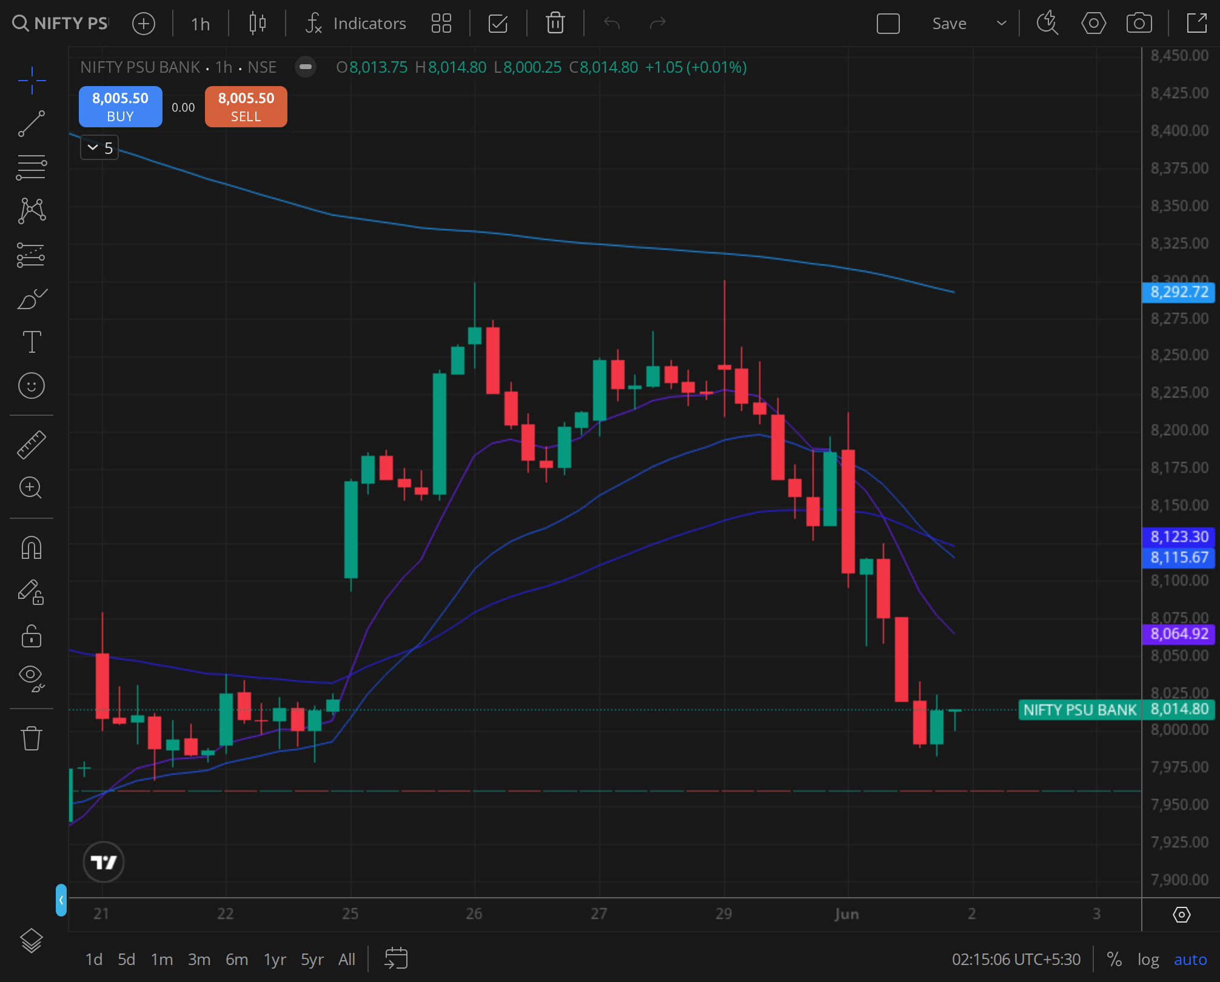Open the emoji icons tool

(32, 386)
